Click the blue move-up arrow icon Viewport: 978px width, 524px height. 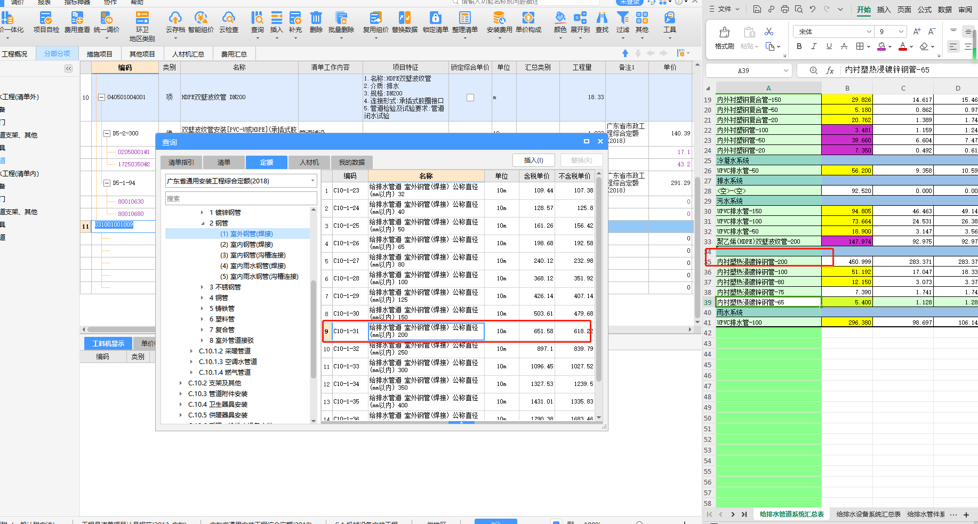tap(625, 53)
